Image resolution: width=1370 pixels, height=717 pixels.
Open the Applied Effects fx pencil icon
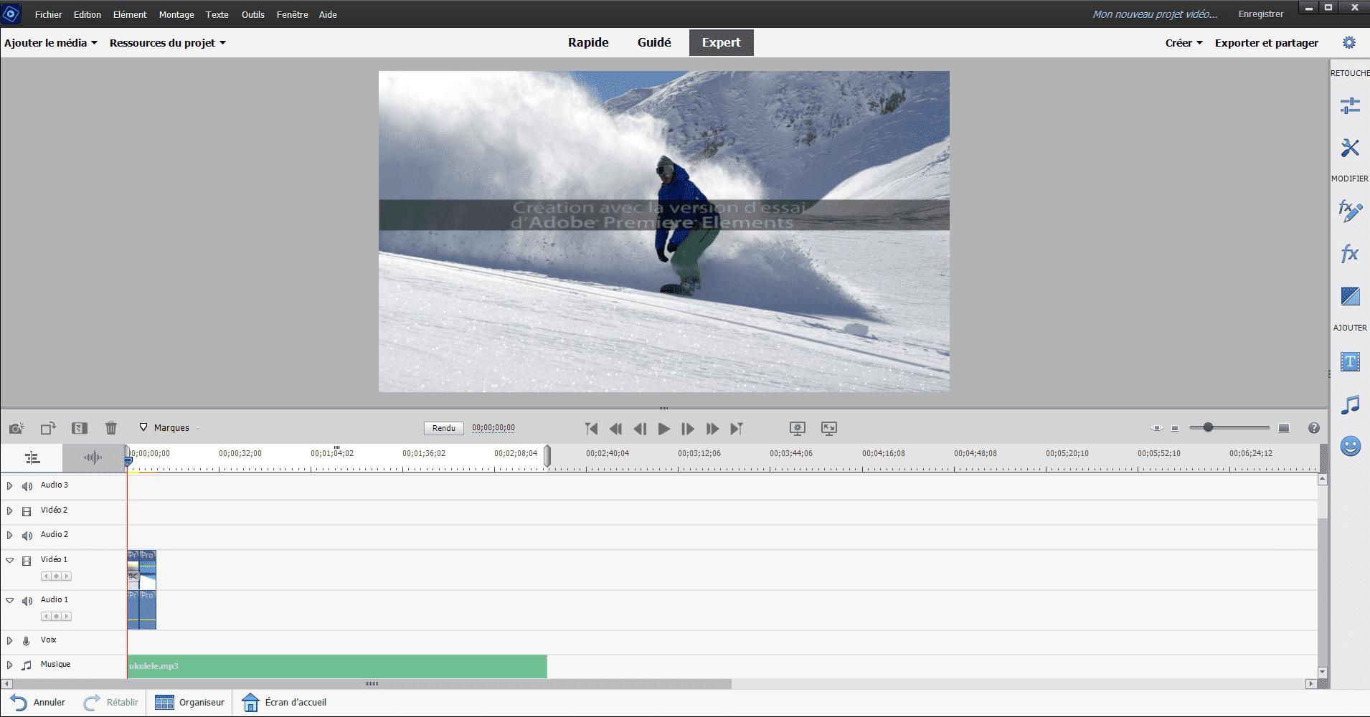1349,211
